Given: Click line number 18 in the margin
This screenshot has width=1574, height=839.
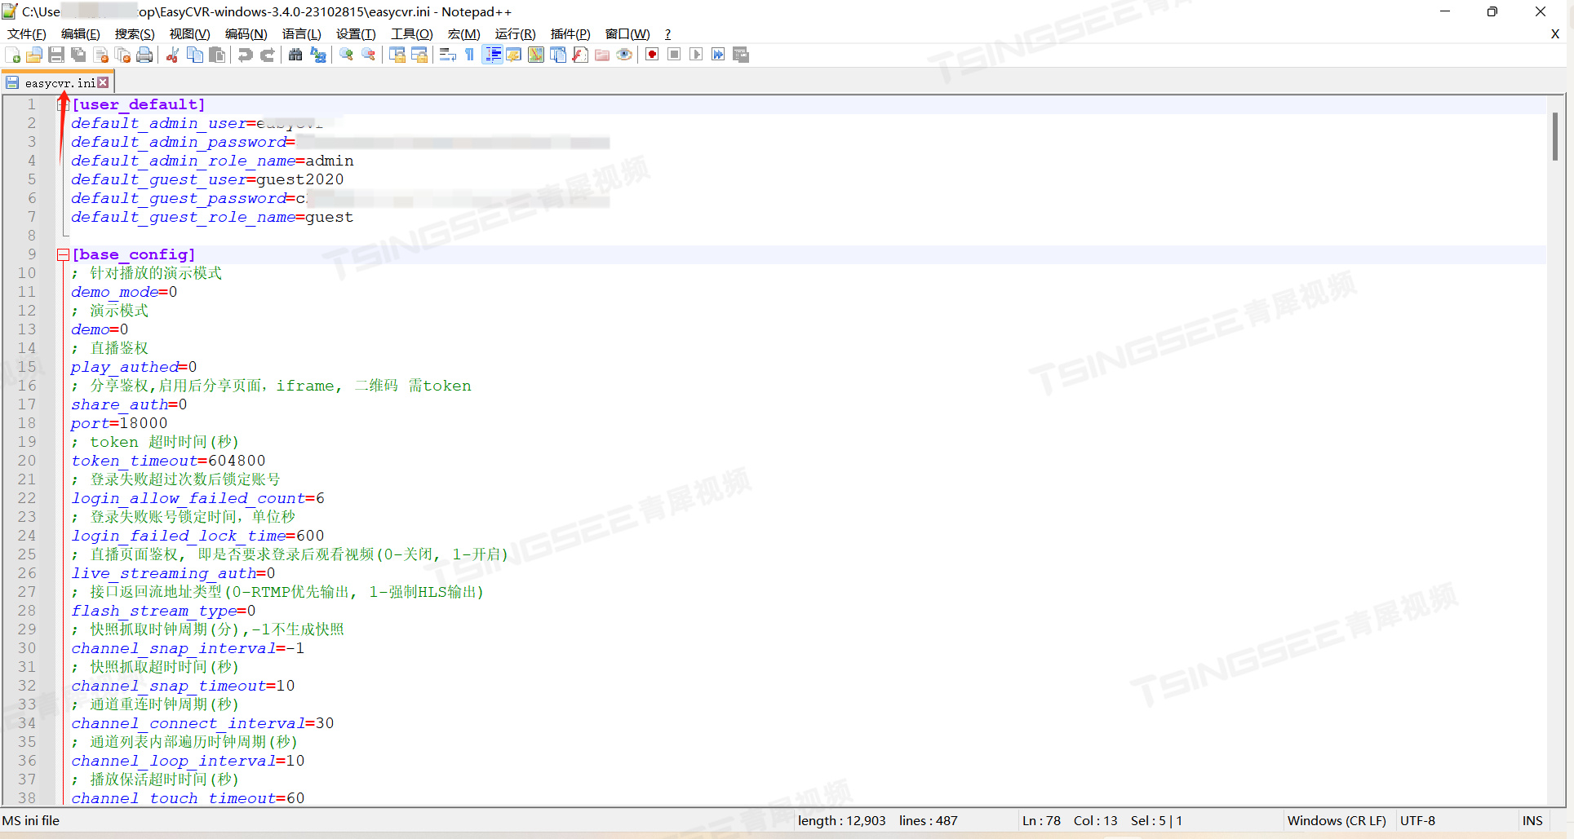Looking at the screenshot, I should coord(27,423).
